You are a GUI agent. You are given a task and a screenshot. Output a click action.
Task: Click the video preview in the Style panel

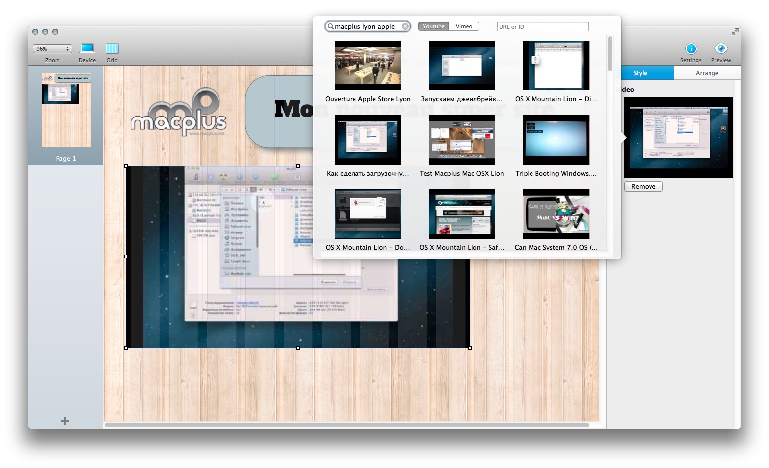tap(679, 137)
